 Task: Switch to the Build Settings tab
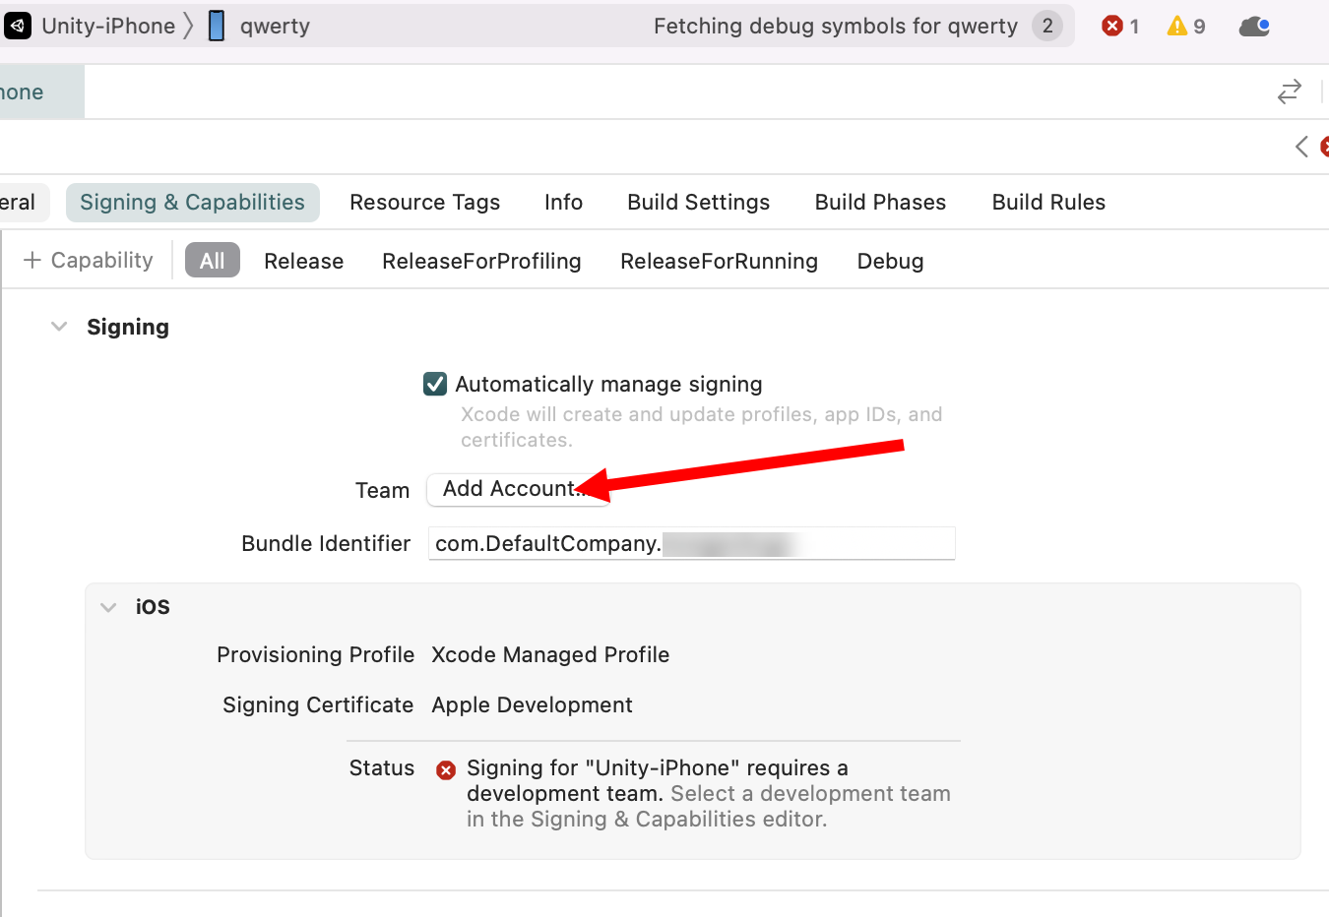698,202
